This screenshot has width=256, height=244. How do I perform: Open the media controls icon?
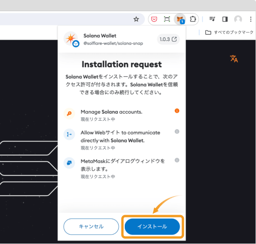coord(212,19)
